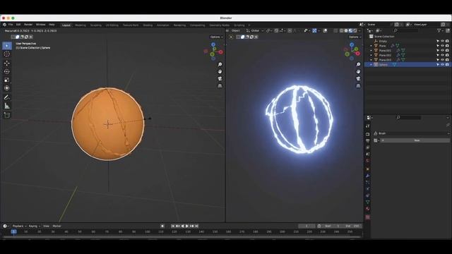Open Marker menu in timeline header
Image resolution: width=452 pixels, height=254 pixels.
point(56,226)
